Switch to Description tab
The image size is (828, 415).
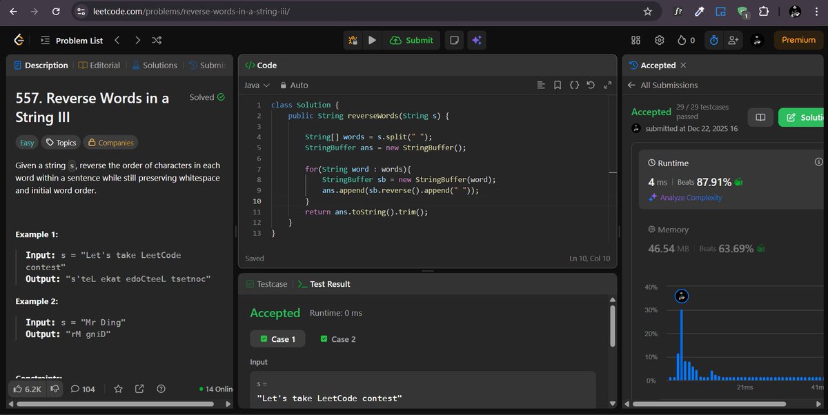41,65
